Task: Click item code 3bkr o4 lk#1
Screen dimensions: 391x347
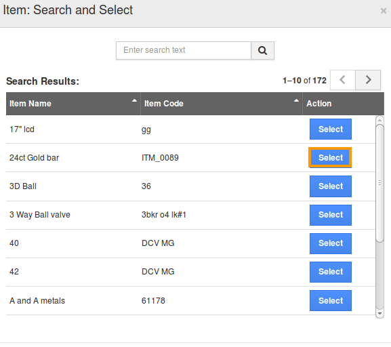Action: coord(164,215)
